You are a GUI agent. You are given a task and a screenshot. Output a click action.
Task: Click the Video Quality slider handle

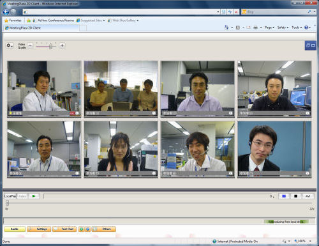point(50,46)
